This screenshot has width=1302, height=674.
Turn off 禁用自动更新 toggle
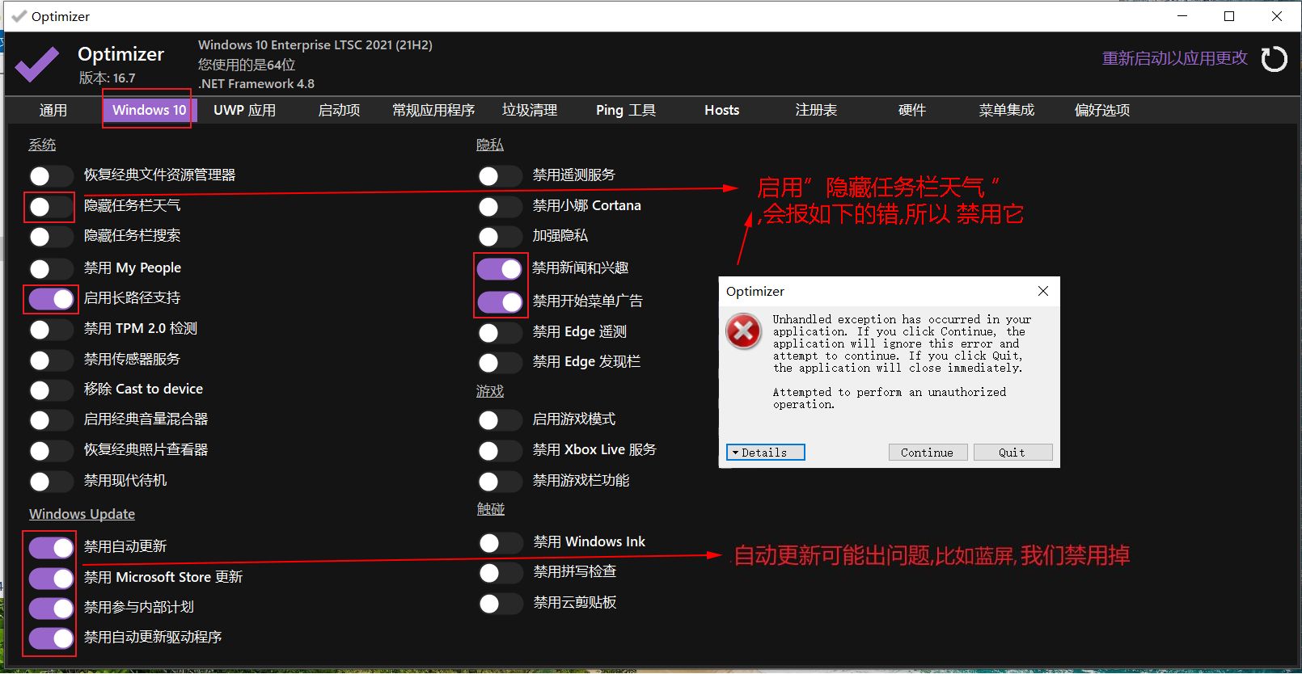(x=51, y=548)
